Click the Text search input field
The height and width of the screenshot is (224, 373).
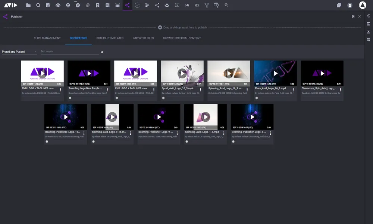coord(69,52)
